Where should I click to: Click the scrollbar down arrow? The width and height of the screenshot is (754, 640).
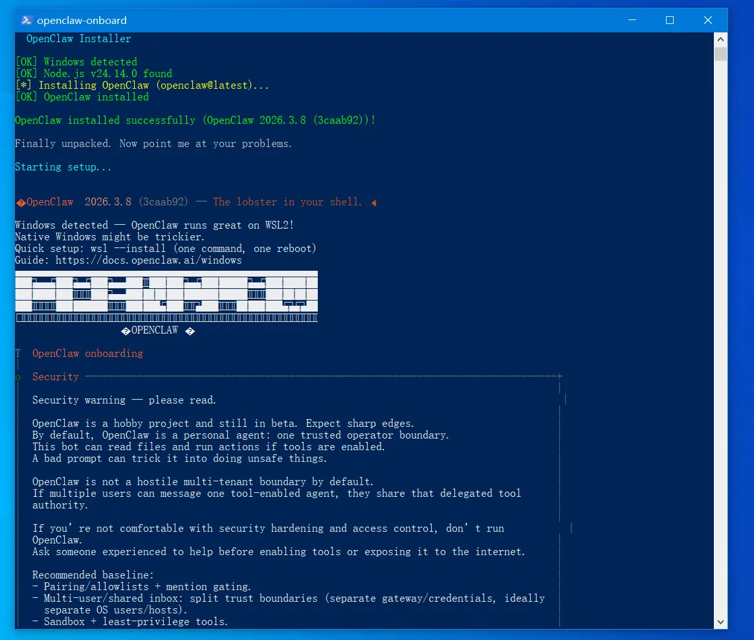pyautogui.click(x=720, y=623)
